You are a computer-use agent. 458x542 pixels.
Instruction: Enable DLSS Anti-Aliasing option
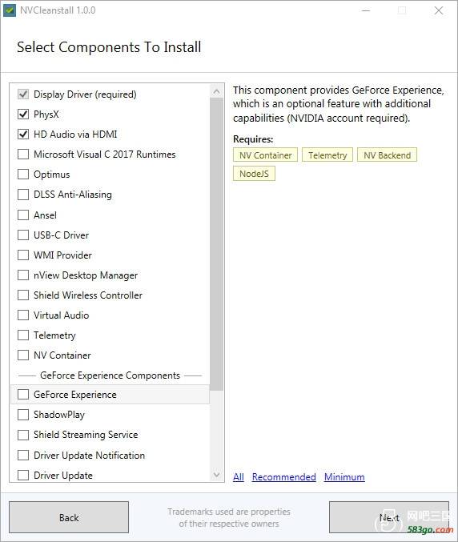23,195
